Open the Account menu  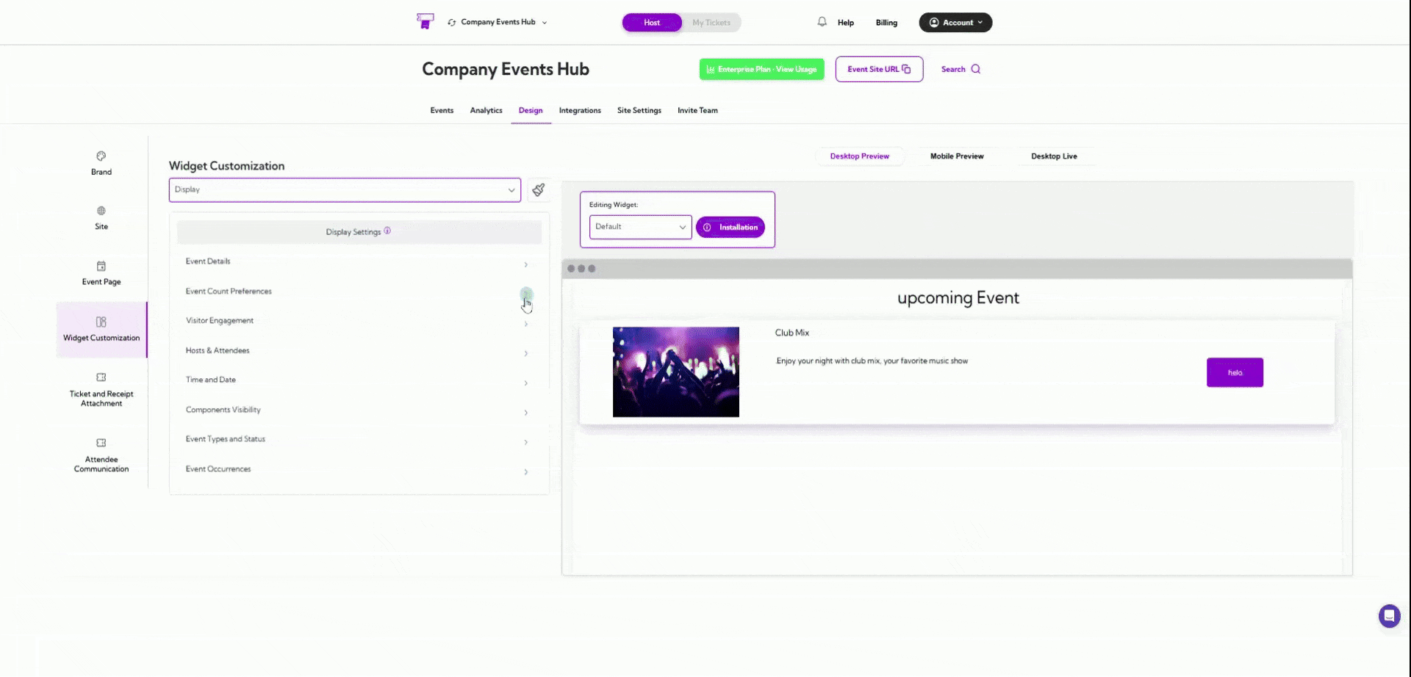coord(955,23)
